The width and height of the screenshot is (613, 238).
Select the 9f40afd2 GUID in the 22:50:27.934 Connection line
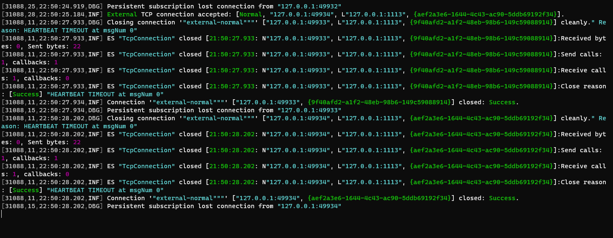(x=379, y=102)
